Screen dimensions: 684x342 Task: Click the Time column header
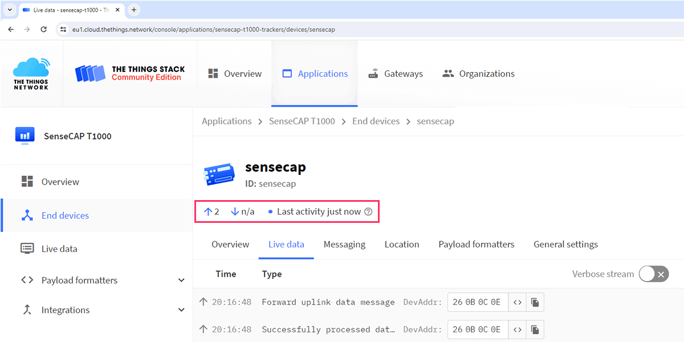(x=226, y=274)
